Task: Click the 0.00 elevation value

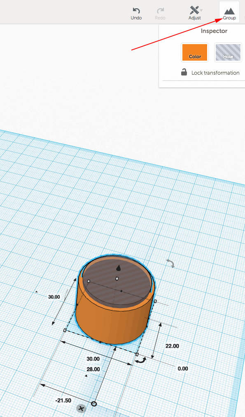Action: click(183, 369)
